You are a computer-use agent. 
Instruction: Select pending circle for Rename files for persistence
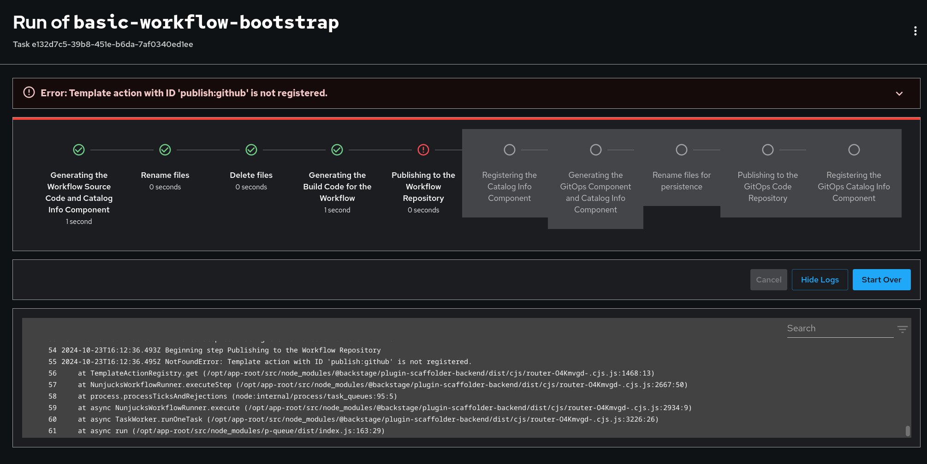point(682,150)
